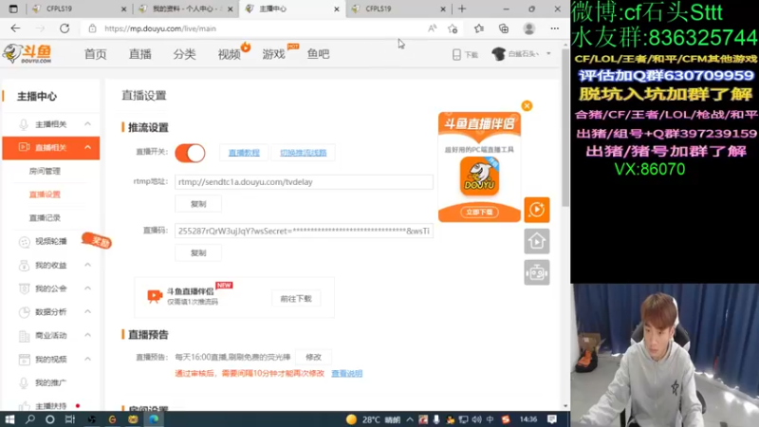Collapse the 主播相关 sidebar section
The height and width of the screenshot is (427, 759).
click(x=87, y=124)
